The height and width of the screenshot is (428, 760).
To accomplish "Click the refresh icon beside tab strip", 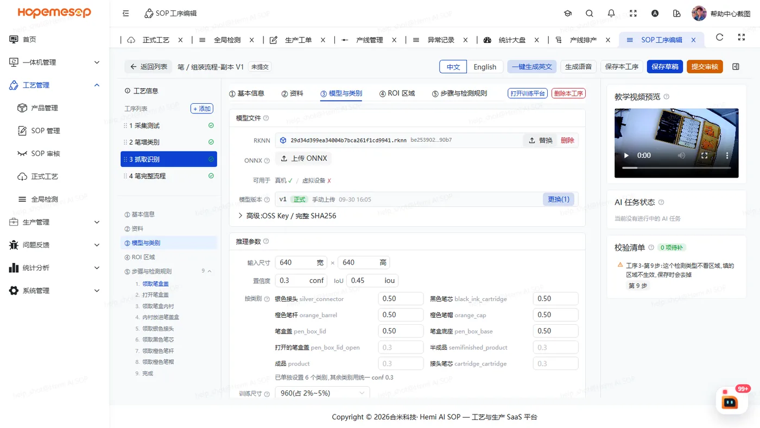I will tap(720, 37).
